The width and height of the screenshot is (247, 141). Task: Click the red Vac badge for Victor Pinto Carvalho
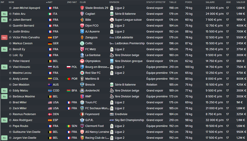[4, 37]
